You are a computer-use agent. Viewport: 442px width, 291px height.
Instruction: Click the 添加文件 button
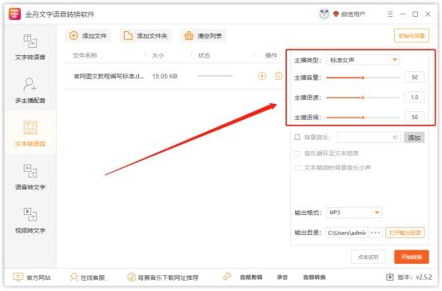point(88,36)
